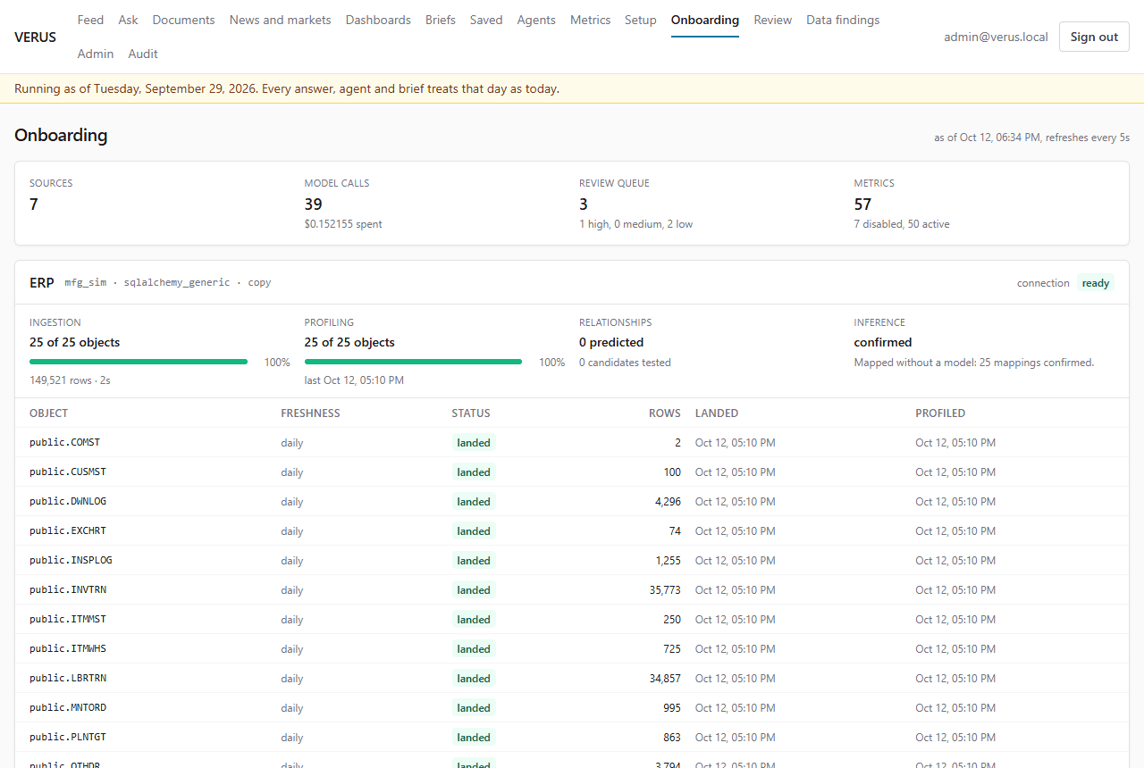
Task: Select public.LBRTRN in the table
Action: click(x=68, y=678)
